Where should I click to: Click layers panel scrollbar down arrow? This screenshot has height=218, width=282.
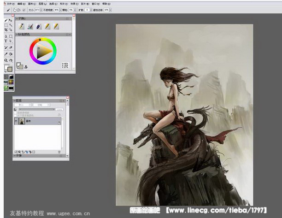(67, 156)
